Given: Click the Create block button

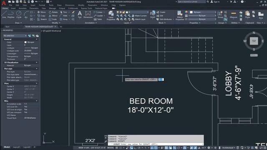Looking at the screenshot, I should pos(161,12).
